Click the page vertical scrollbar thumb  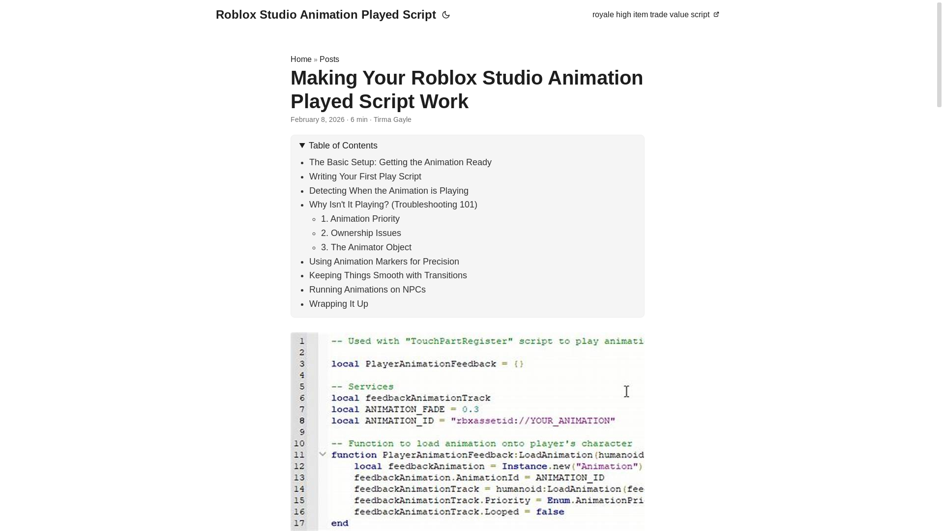(x=939, y=54)
